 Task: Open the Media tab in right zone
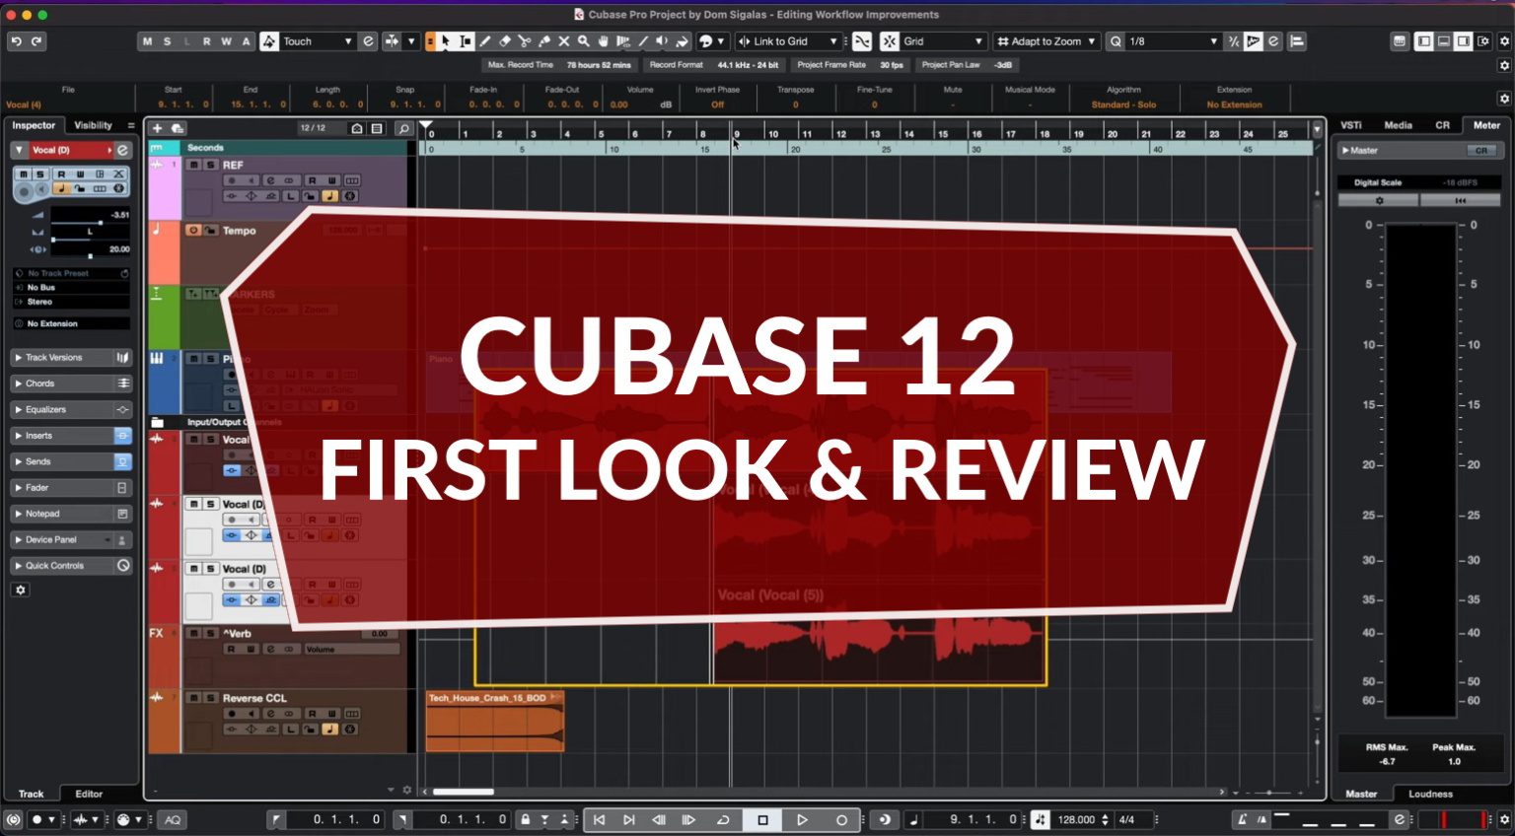pos(1398,125)
